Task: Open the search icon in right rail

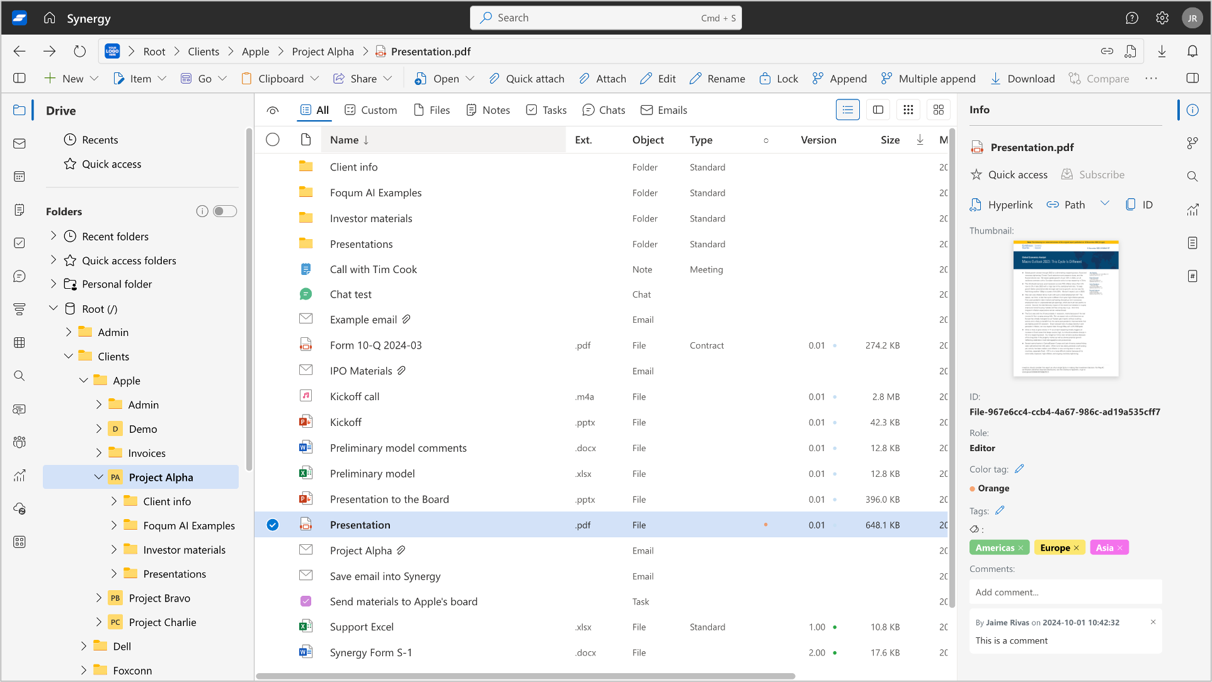Action: point(1192,177)
